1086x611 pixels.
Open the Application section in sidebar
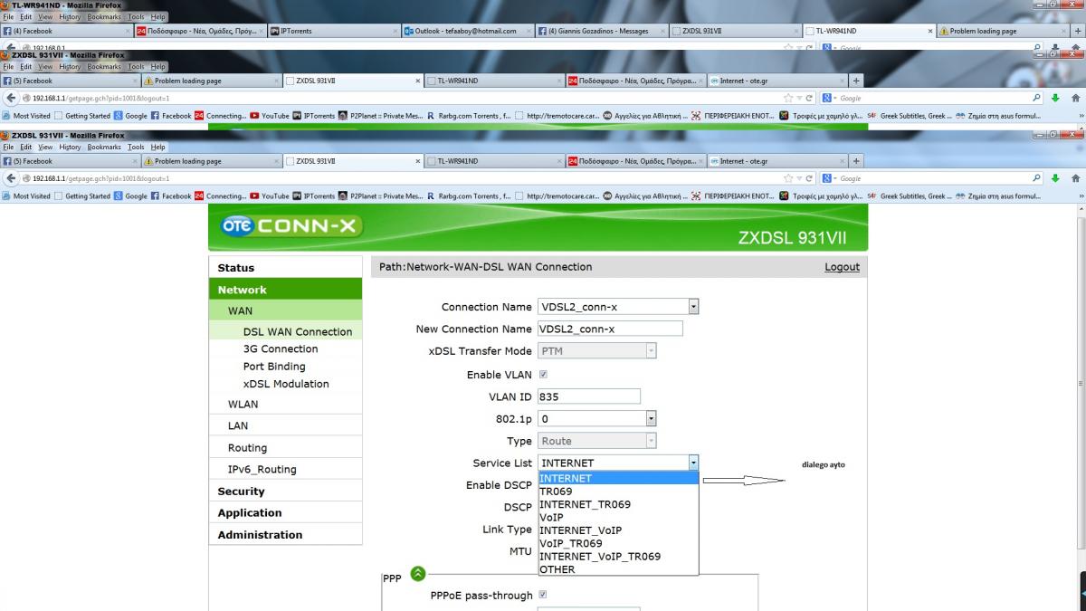coord(285,513)
